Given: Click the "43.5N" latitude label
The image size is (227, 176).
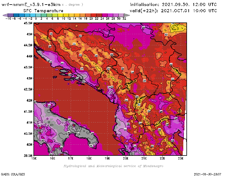Looking at the screenshot, I should (x=28, y=67).
